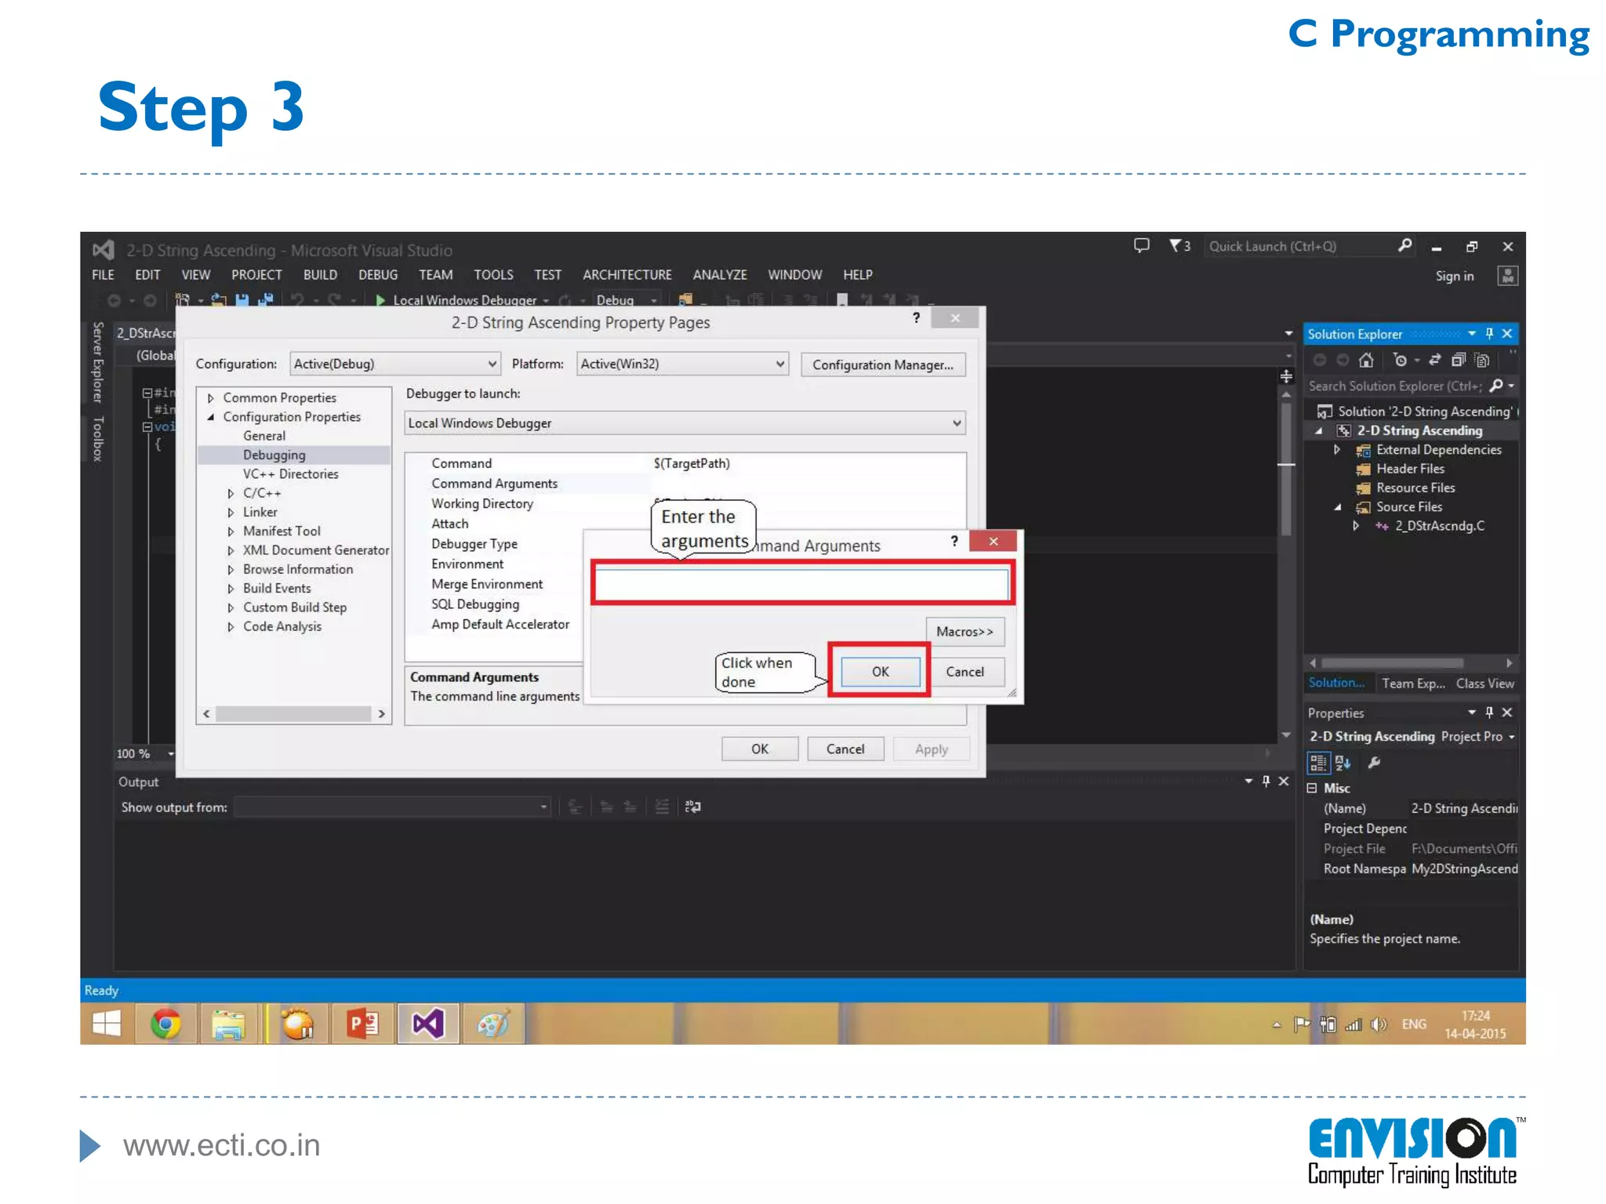This screenshot has height=1204, width=1606.
Task: Click the green Start debugging arrow
Action: (380, 300)
